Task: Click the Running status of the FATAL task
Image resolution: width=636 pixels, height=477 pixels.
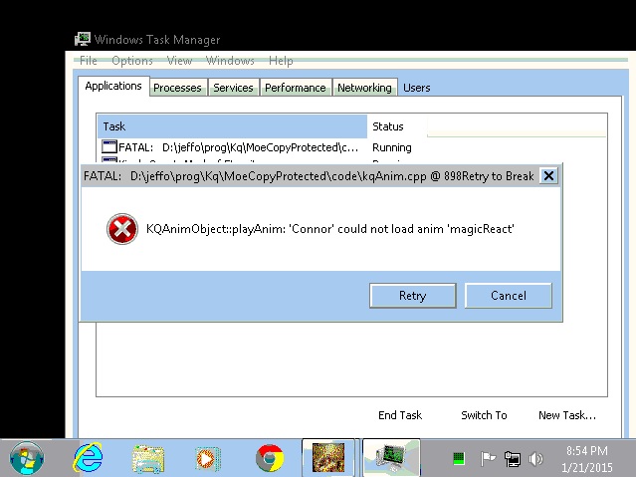Action: coord(392,147)
